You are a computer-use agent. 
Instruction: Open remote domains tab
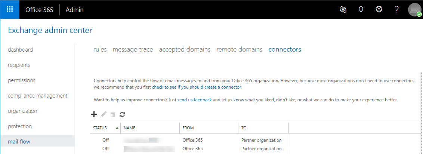click(x=239, y=49)
